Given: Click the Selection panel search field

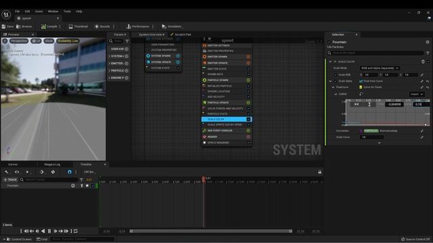Looking at the screenshot, I should click(x=375, y=53).
